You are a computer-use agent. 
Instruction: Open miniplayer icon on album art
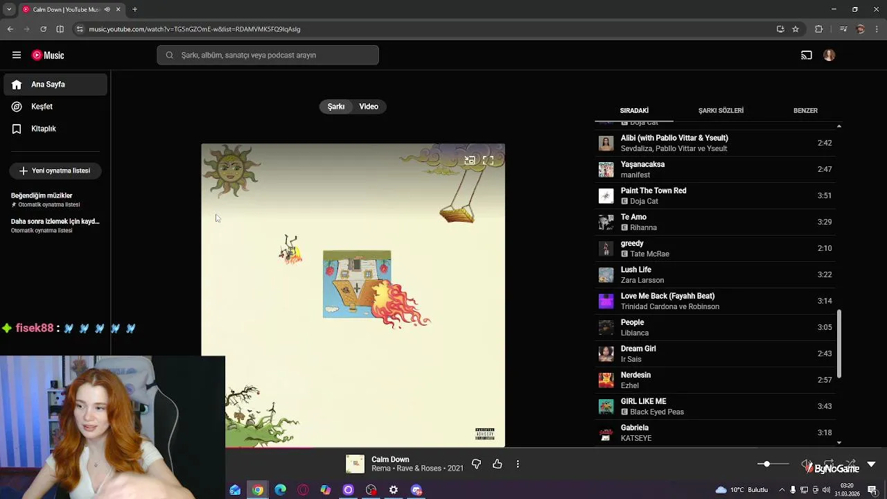point(470,160)
